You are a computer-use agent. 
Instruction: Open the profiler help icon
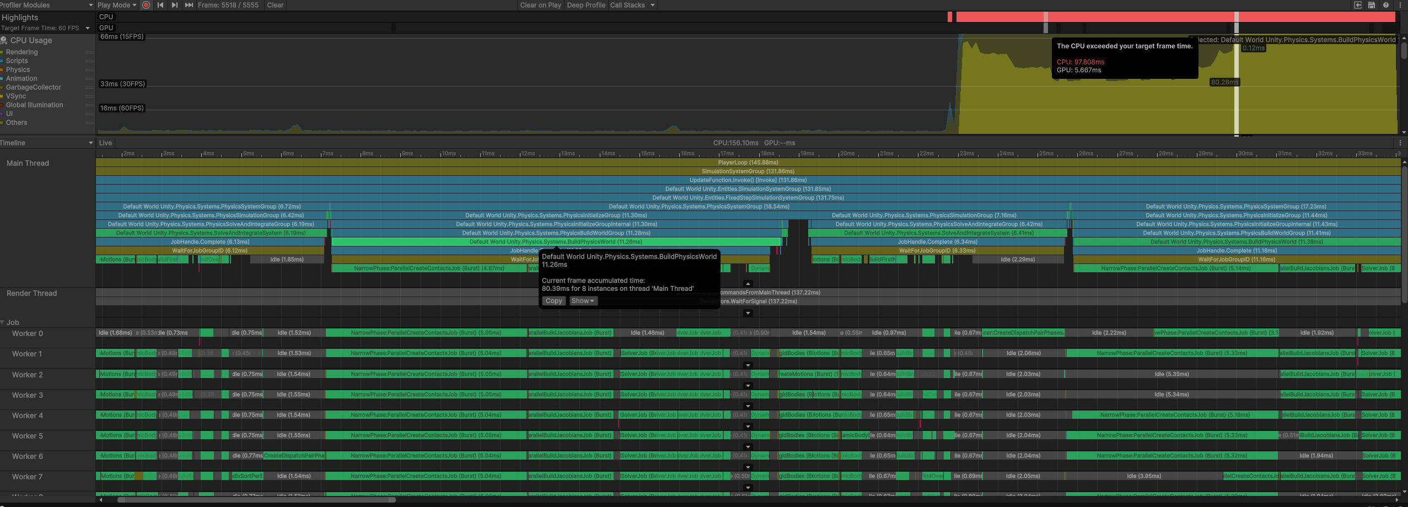(1386, 5)
